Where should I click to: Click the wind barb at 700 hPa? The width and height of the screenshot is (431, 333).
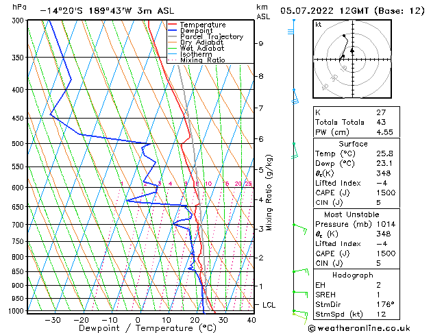point(300,229)
